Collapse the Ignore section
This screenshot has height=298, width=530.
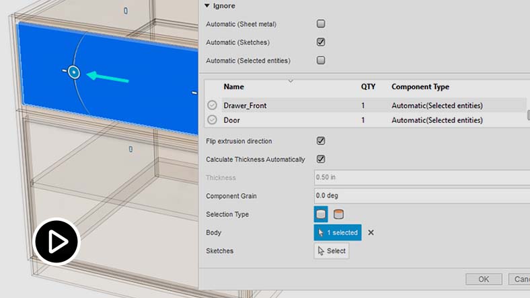tap(207, 6)
